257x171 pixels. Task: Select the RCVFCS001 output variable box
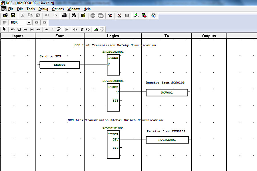(x=167, y=140)
